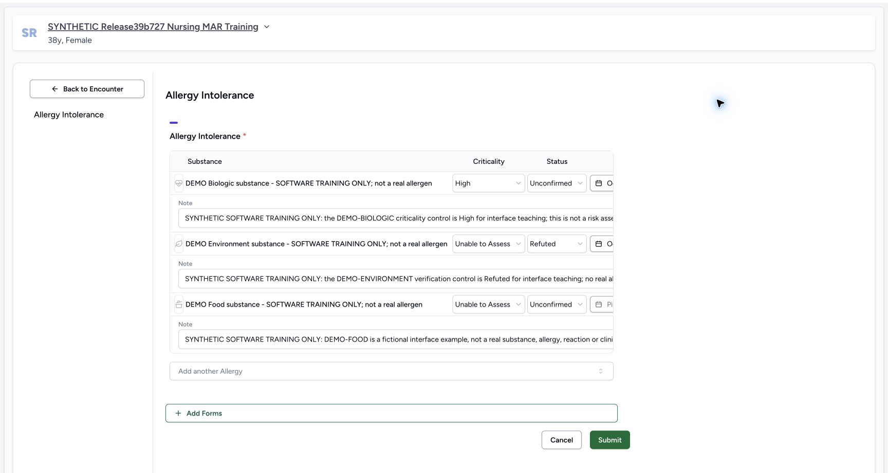Open the SYNTHETIC Release39b727 Nursing MAR Training patient link

[x=153, y=27]
